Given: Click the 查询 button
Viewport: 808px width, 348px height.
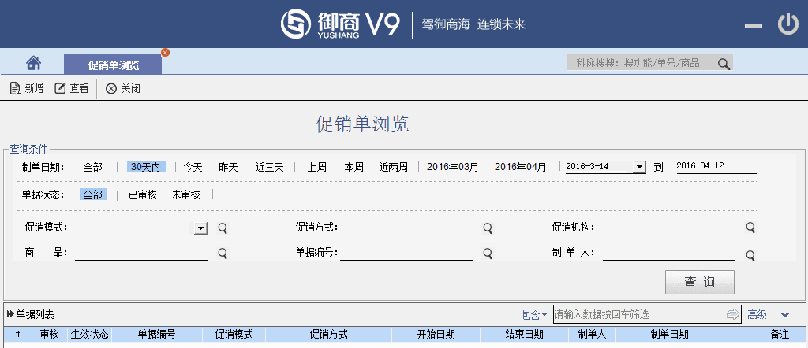Looking at the screenshot, I should pos(699,282).
